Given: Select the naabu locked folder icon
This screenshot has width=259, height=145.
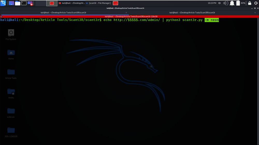Looking at the screenshot, I should [11, 93].
